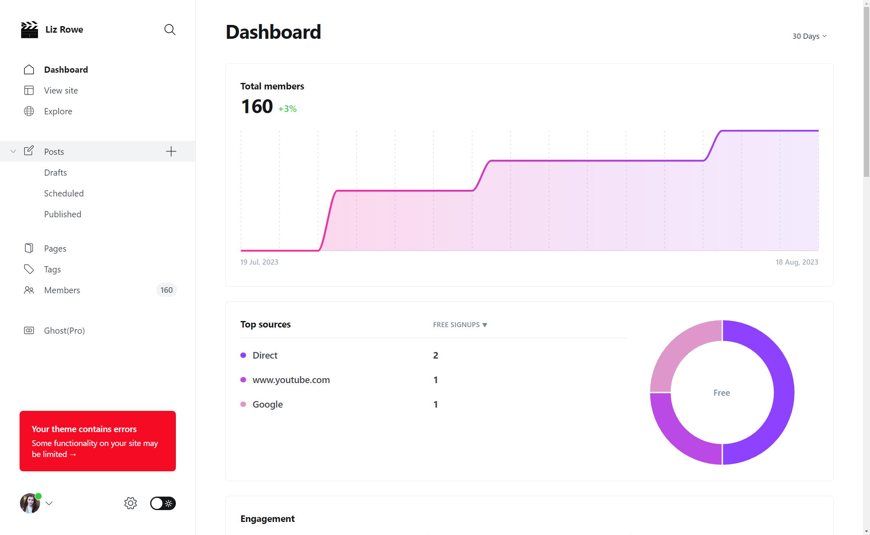Click the clapperboard site logo
The height and width of the screenshot is (535, 870).
click(x=29, y=29)
